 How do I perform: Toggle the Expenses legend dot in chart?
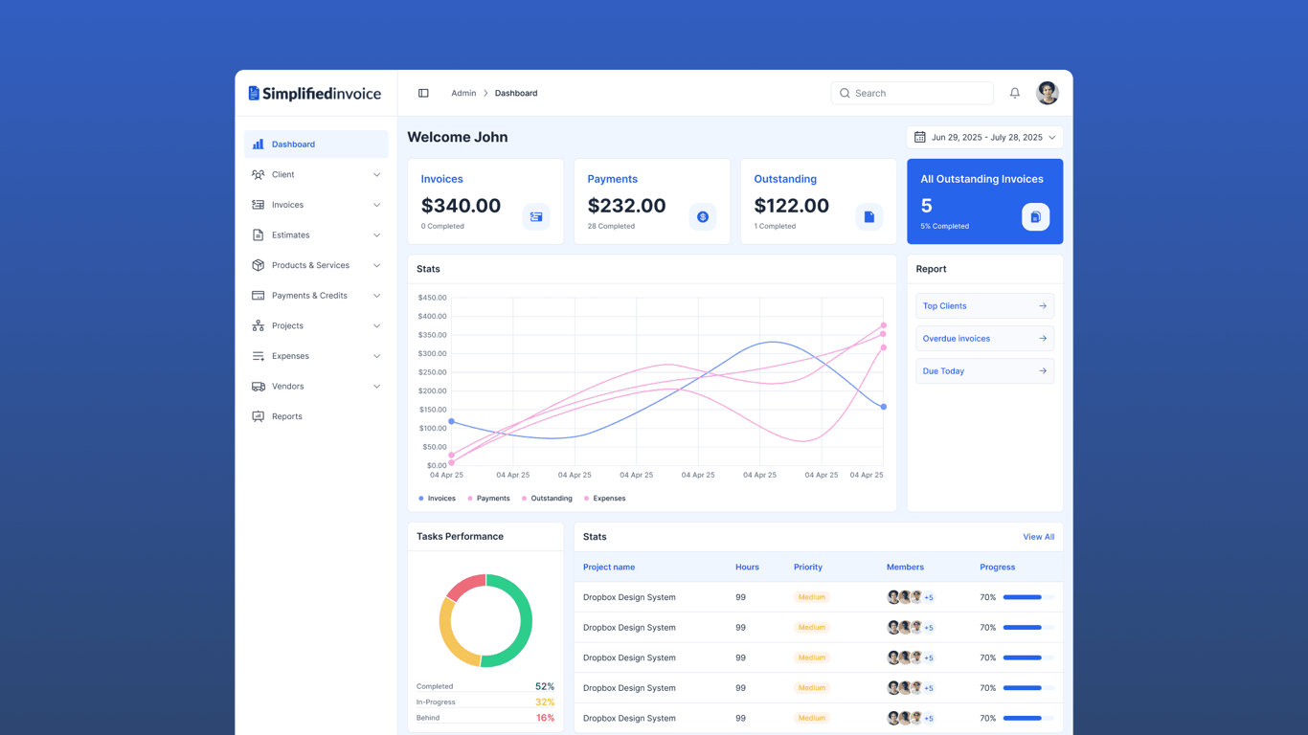pyautogui.click(x=587, y=499)
